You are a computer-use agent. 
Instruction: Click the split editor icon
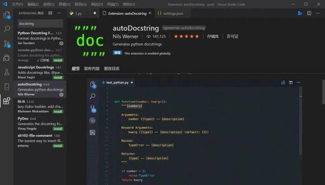[x=309, y=13]
